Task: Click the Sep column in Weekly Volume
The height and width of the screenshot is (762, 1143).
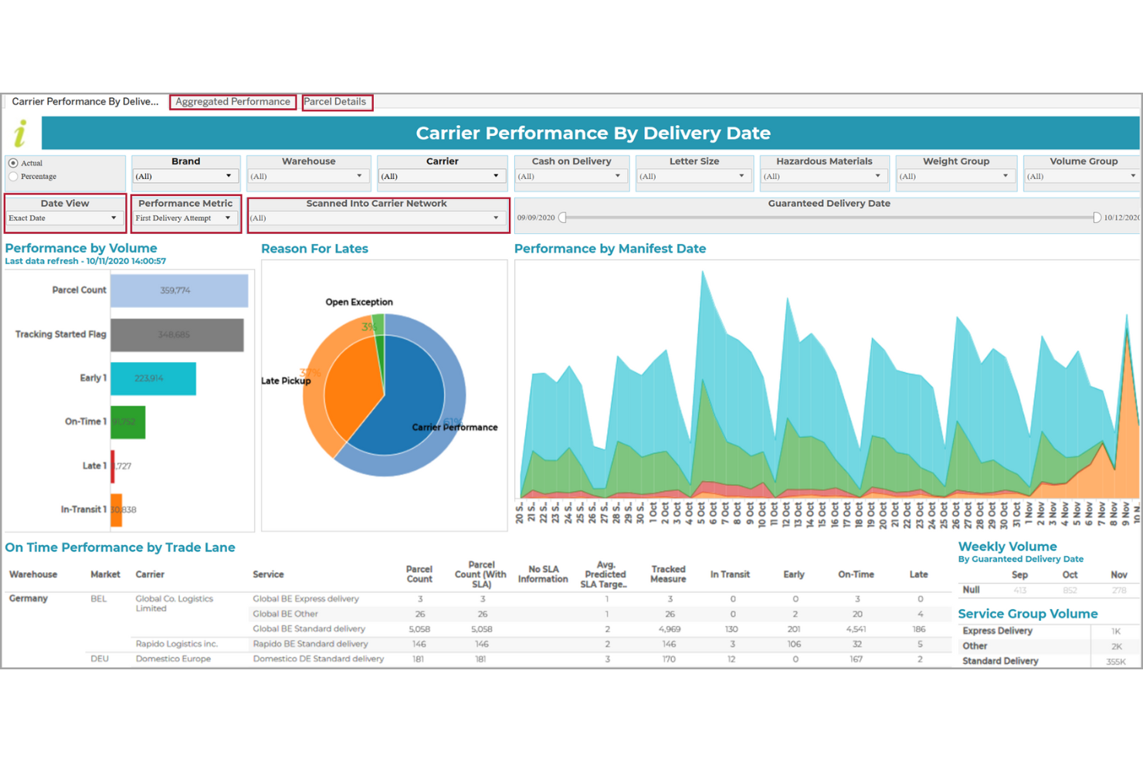Action: tap(1019, 575)
